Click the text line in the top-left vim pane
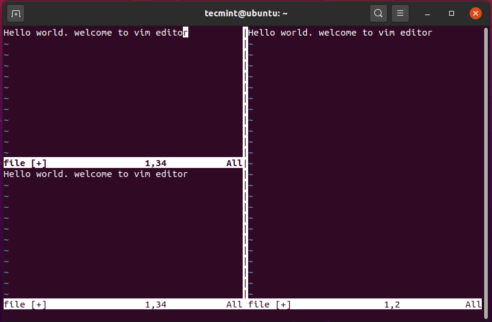The height and width of the screenshot is (322, 492). tap(96, 33)
